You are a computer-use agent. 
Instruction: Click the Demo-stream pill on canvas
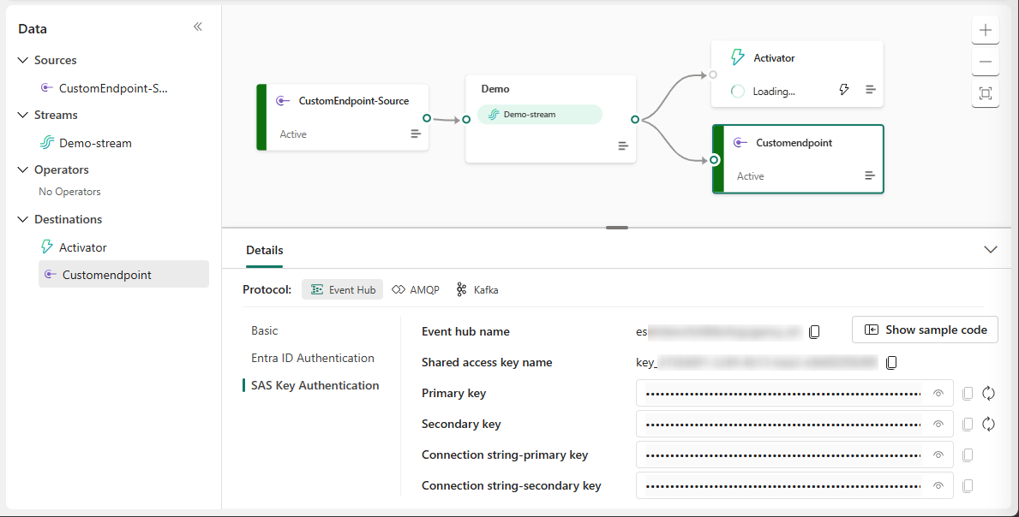(539, 114)
